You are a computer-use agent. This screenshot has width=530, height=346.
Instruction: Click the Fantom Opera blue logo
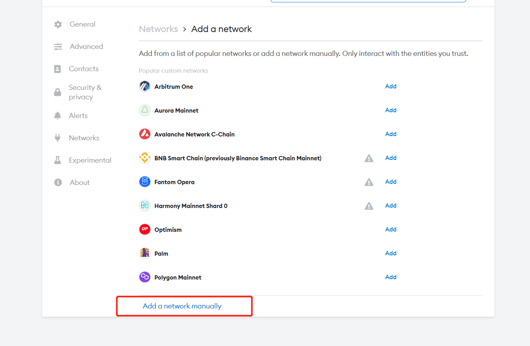tap(145, 182)
